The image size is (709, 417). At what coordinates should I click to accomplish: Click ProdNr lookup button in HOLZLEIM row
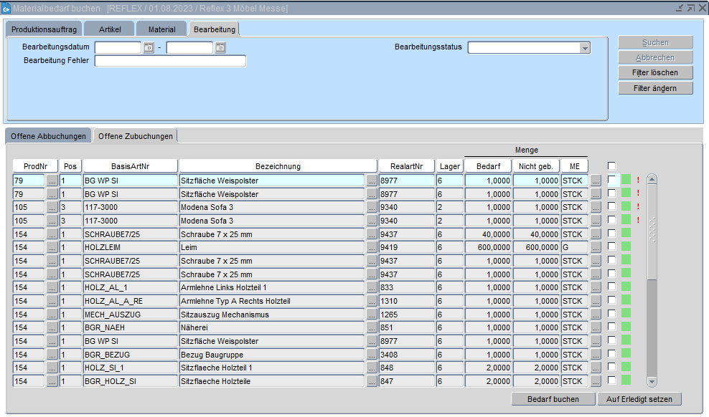click(52, 247)
